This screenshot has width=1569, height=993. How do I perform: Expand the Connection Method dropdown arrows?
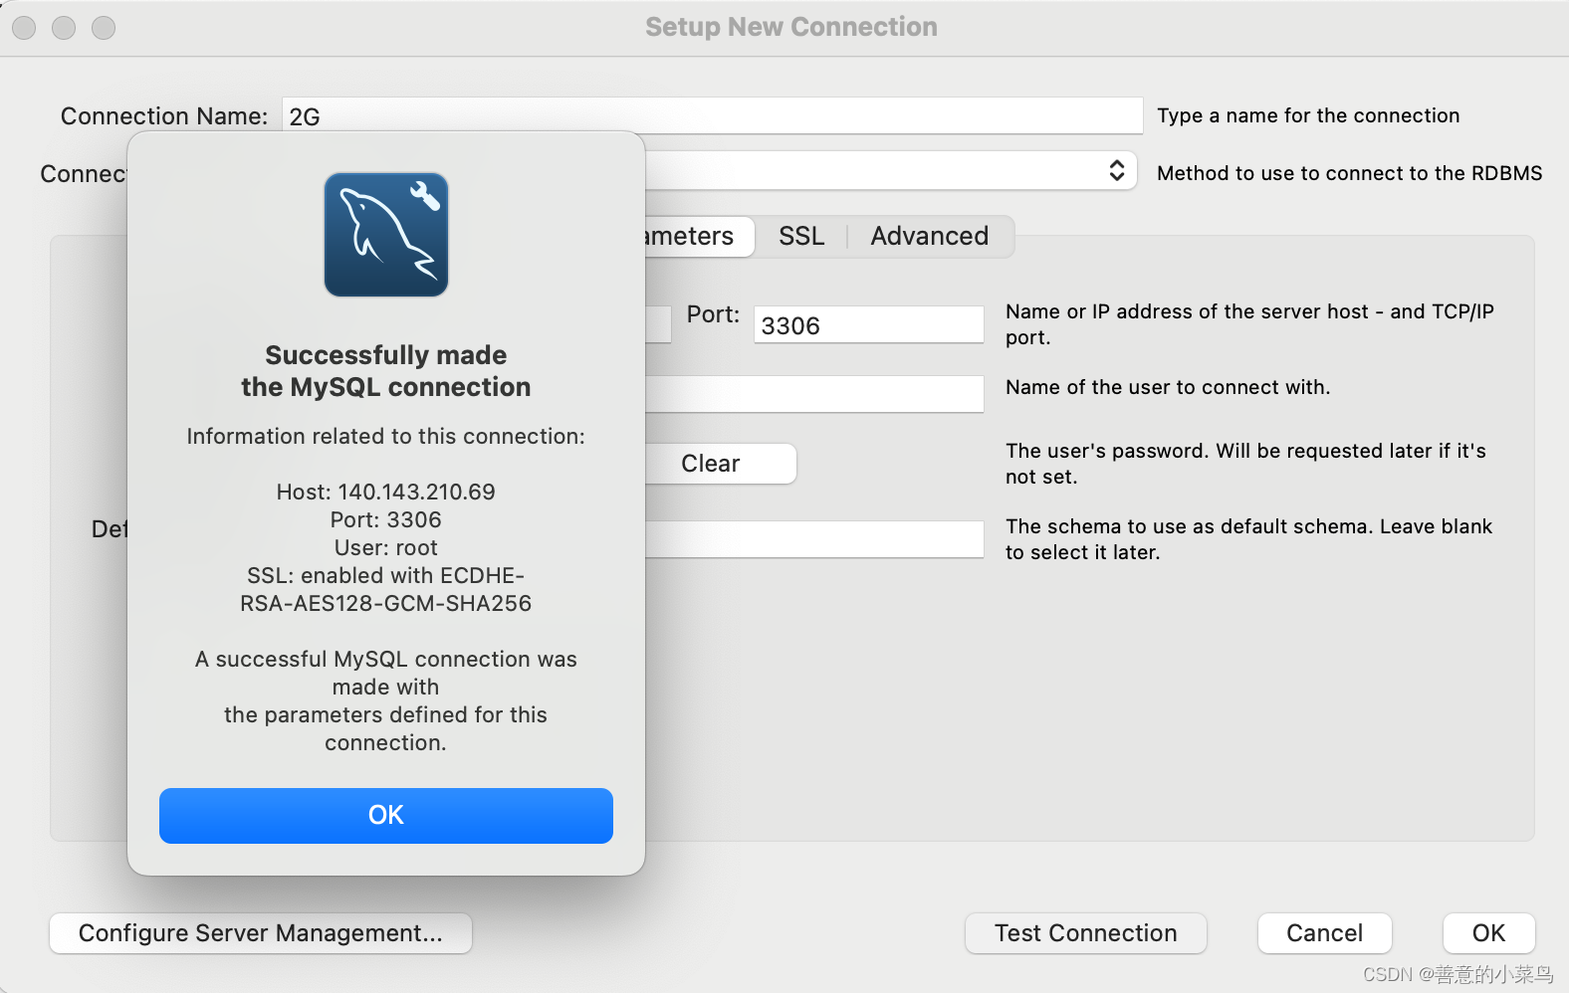click(x=1116, y=171)
